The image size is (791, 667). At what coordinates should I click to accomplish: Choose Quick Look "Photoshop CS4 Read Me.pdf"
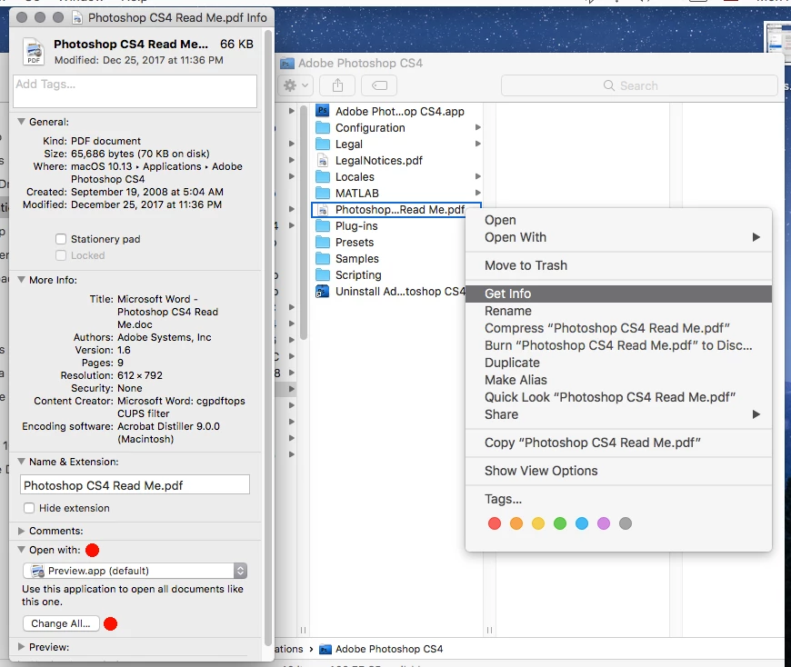point(618,397)
